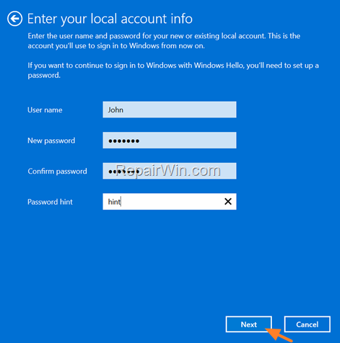
Task: Go back using the circled arrow icon
Action: pos(14,18)
